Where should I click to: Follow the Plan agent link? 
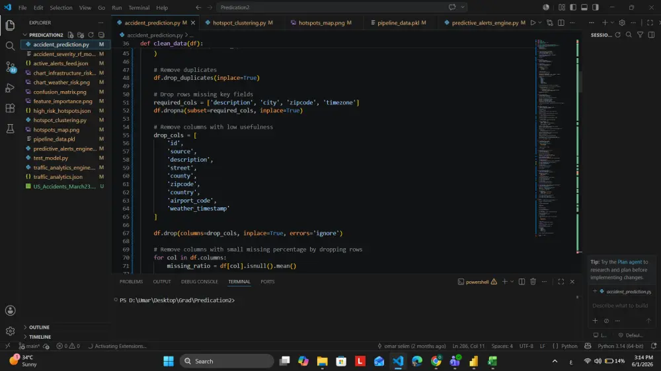coord(629,262)
